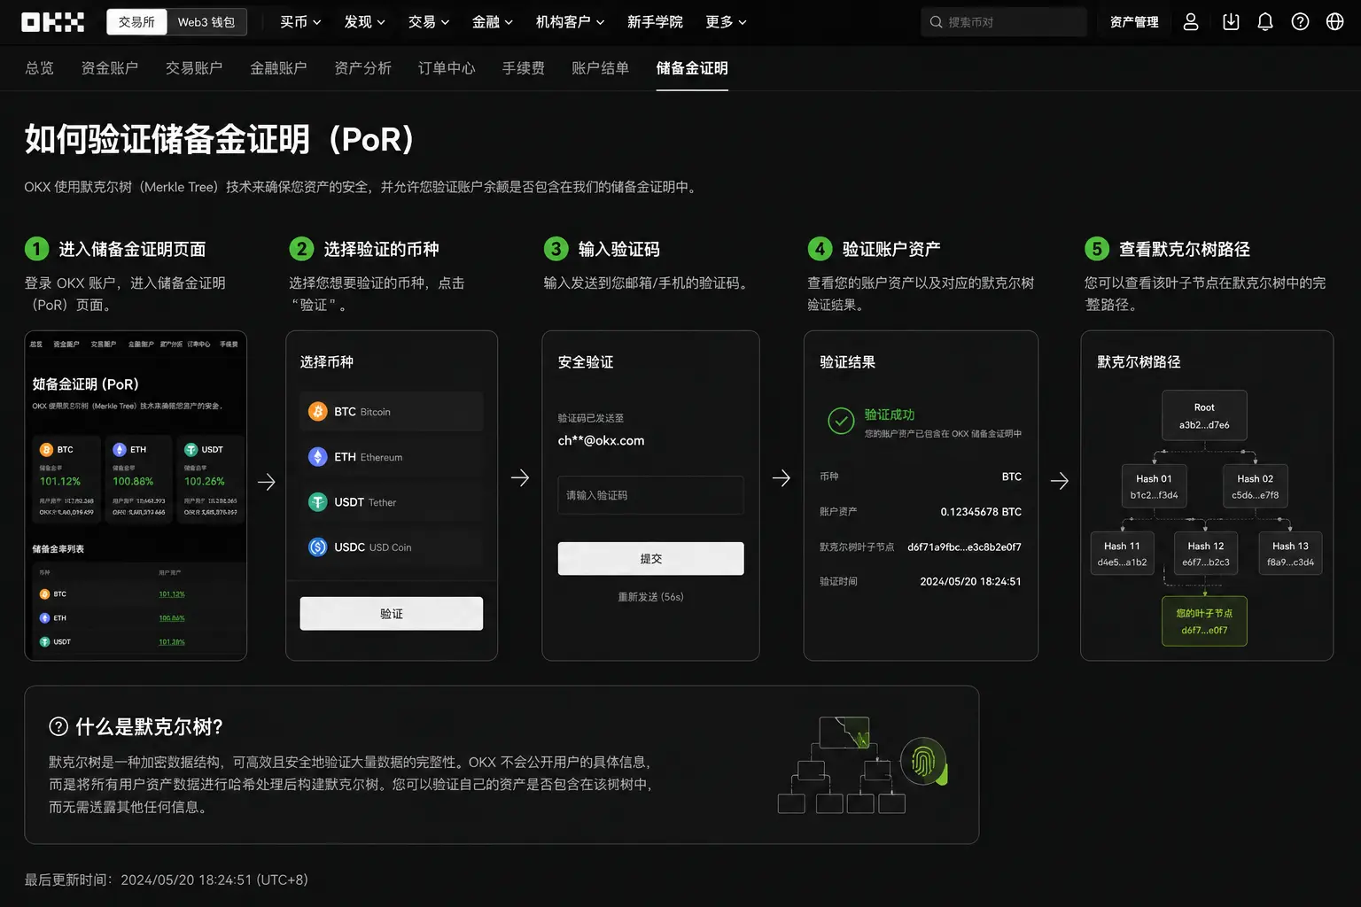The width and height of the screenshot is (1361, 907).
Task: Open the language globe icon
Action: [x=1335, y=22]
